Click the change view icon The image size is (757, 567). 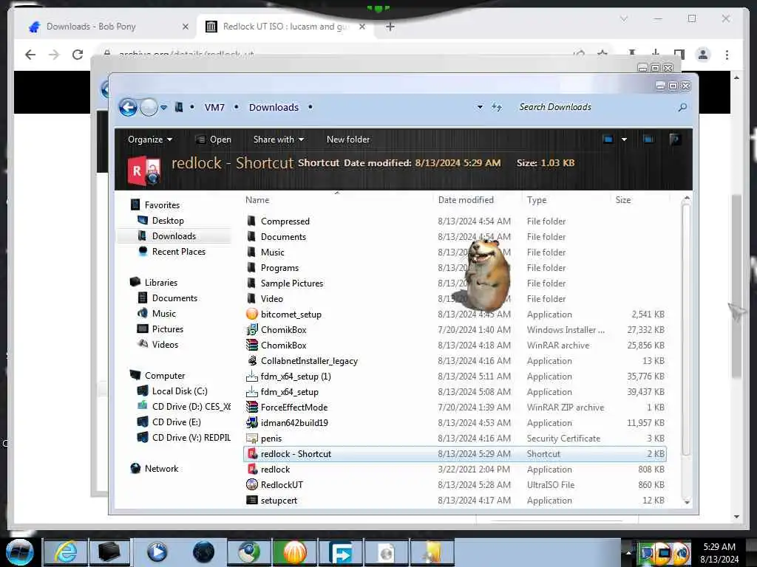click(608, 140)
